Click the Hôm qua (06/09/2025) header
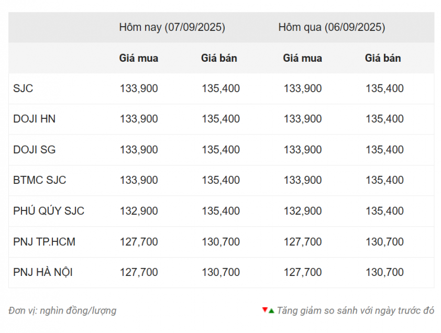This screenshot has width=441, height=333. (x=332, y=27)
